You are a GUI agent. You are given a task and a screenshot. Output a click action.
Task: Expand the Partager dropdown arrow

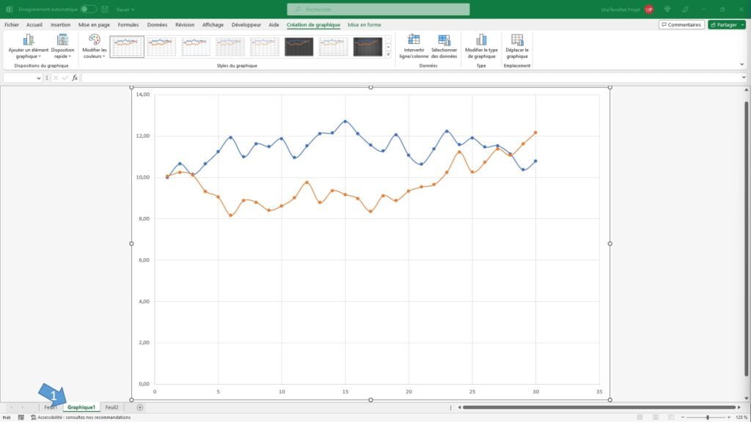pos(741,25)
